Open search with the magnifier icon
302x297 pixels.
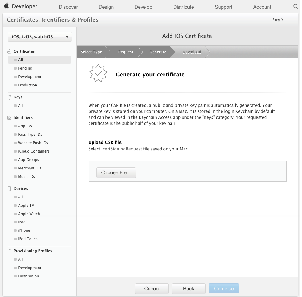295,7
